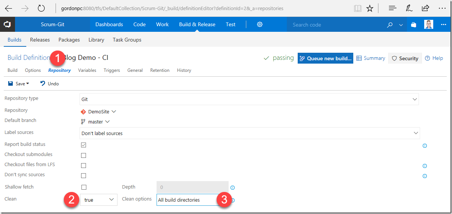The image size is (452, 214).
Task: Click info icon beside Report build status
Action: pos(425,146)
